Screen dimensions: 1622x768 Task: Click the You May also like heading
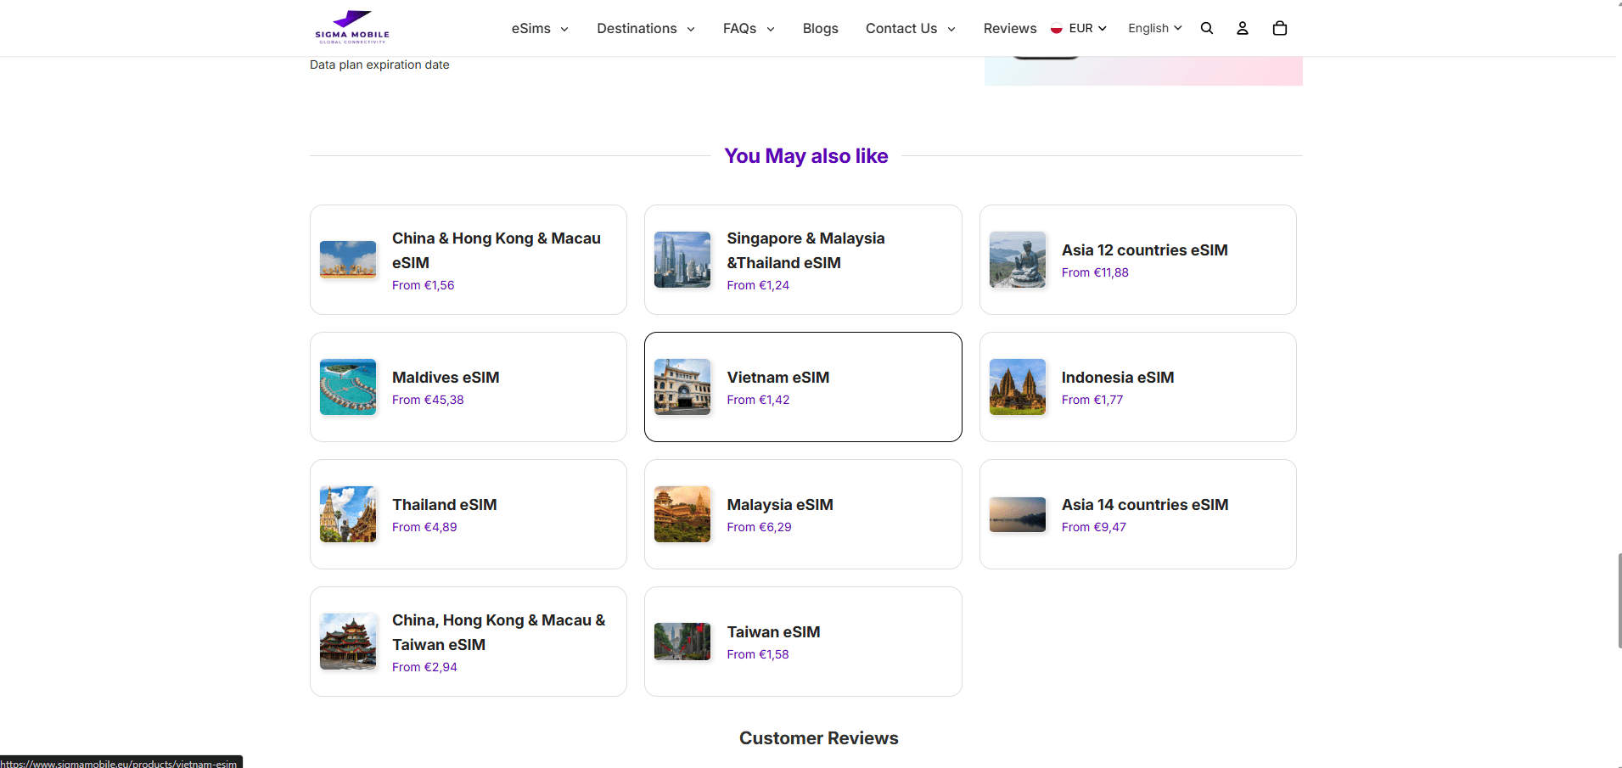pos(806,156)
